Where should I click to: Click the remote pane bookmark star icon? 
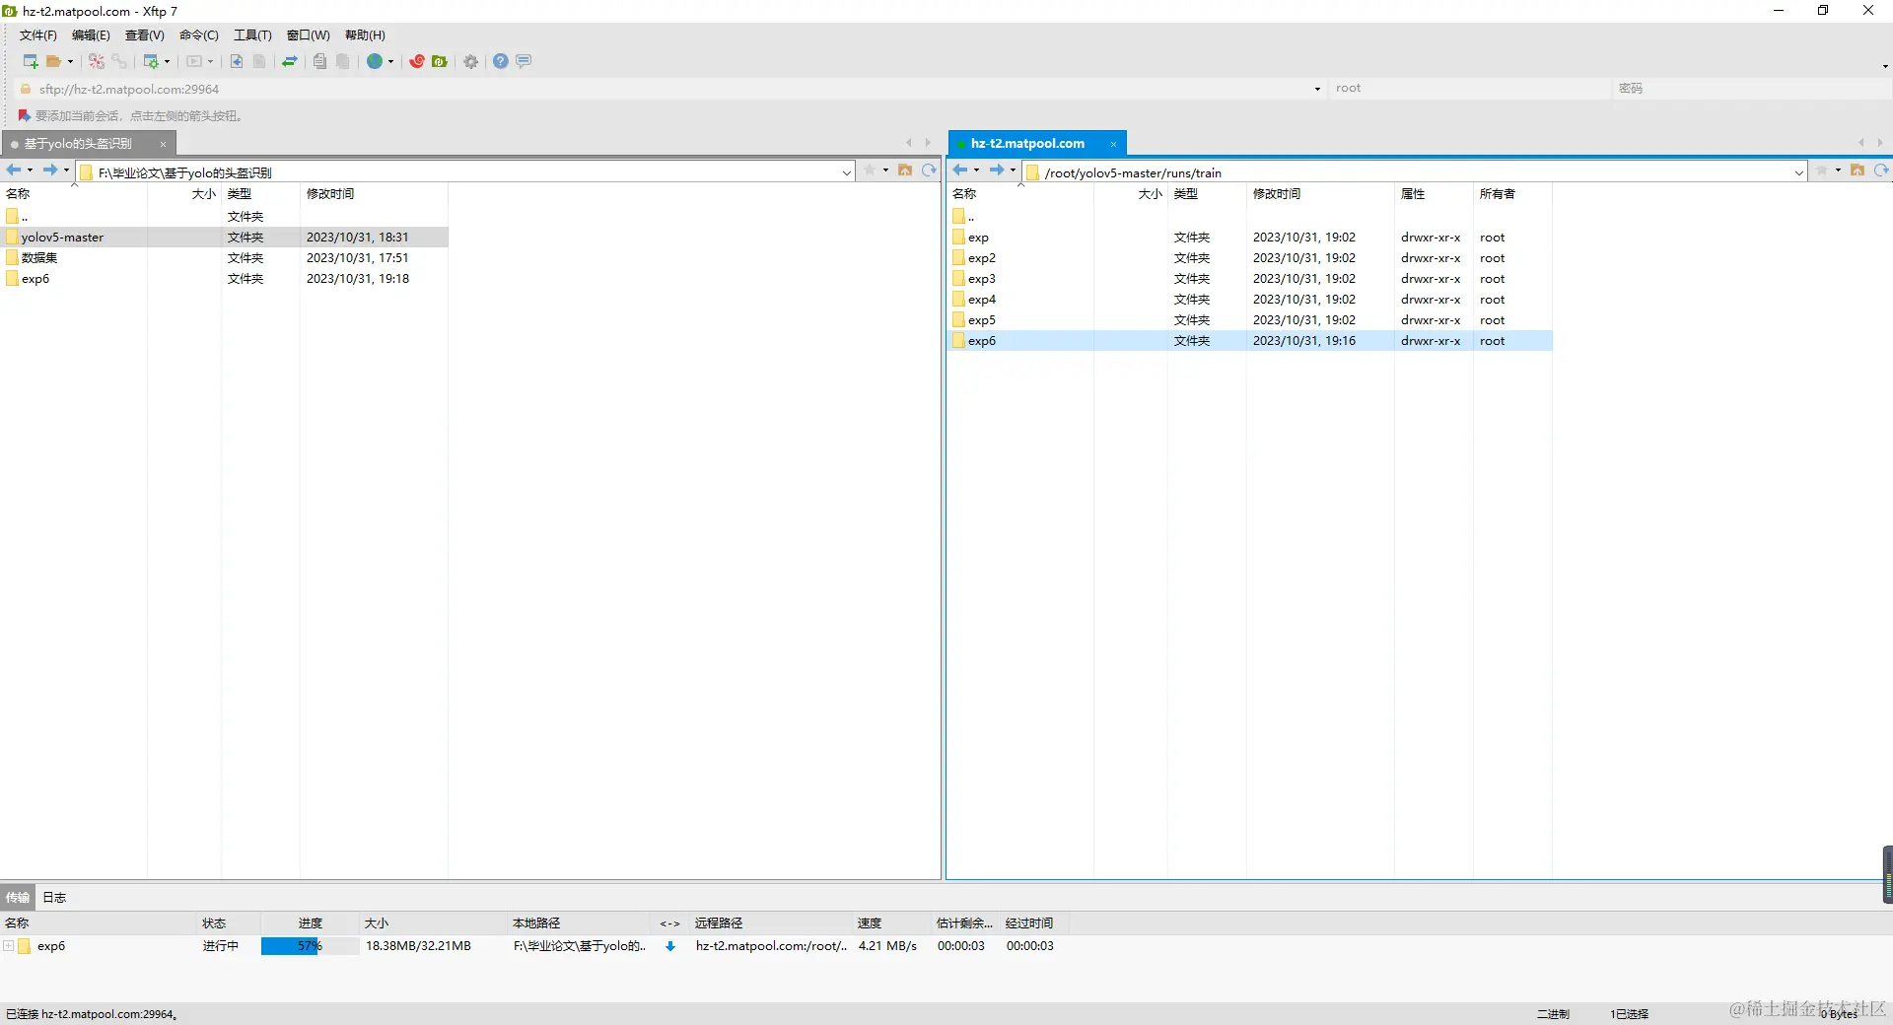tap(1822, 171)
